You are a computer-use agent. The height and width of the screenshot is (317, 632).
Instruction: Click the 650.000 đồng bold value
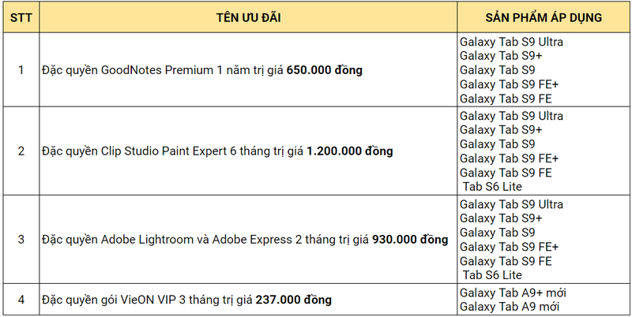(325, 70)
